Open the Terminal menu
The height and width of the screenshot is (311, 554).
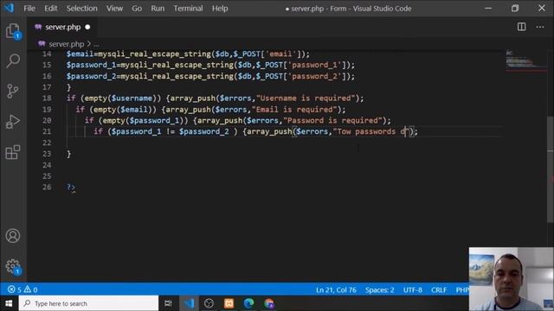coord(188,8)
